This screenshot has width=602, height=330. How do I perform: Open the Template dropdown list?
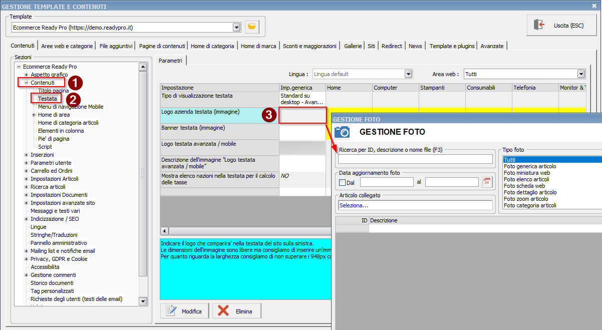(x=236, y=27)
